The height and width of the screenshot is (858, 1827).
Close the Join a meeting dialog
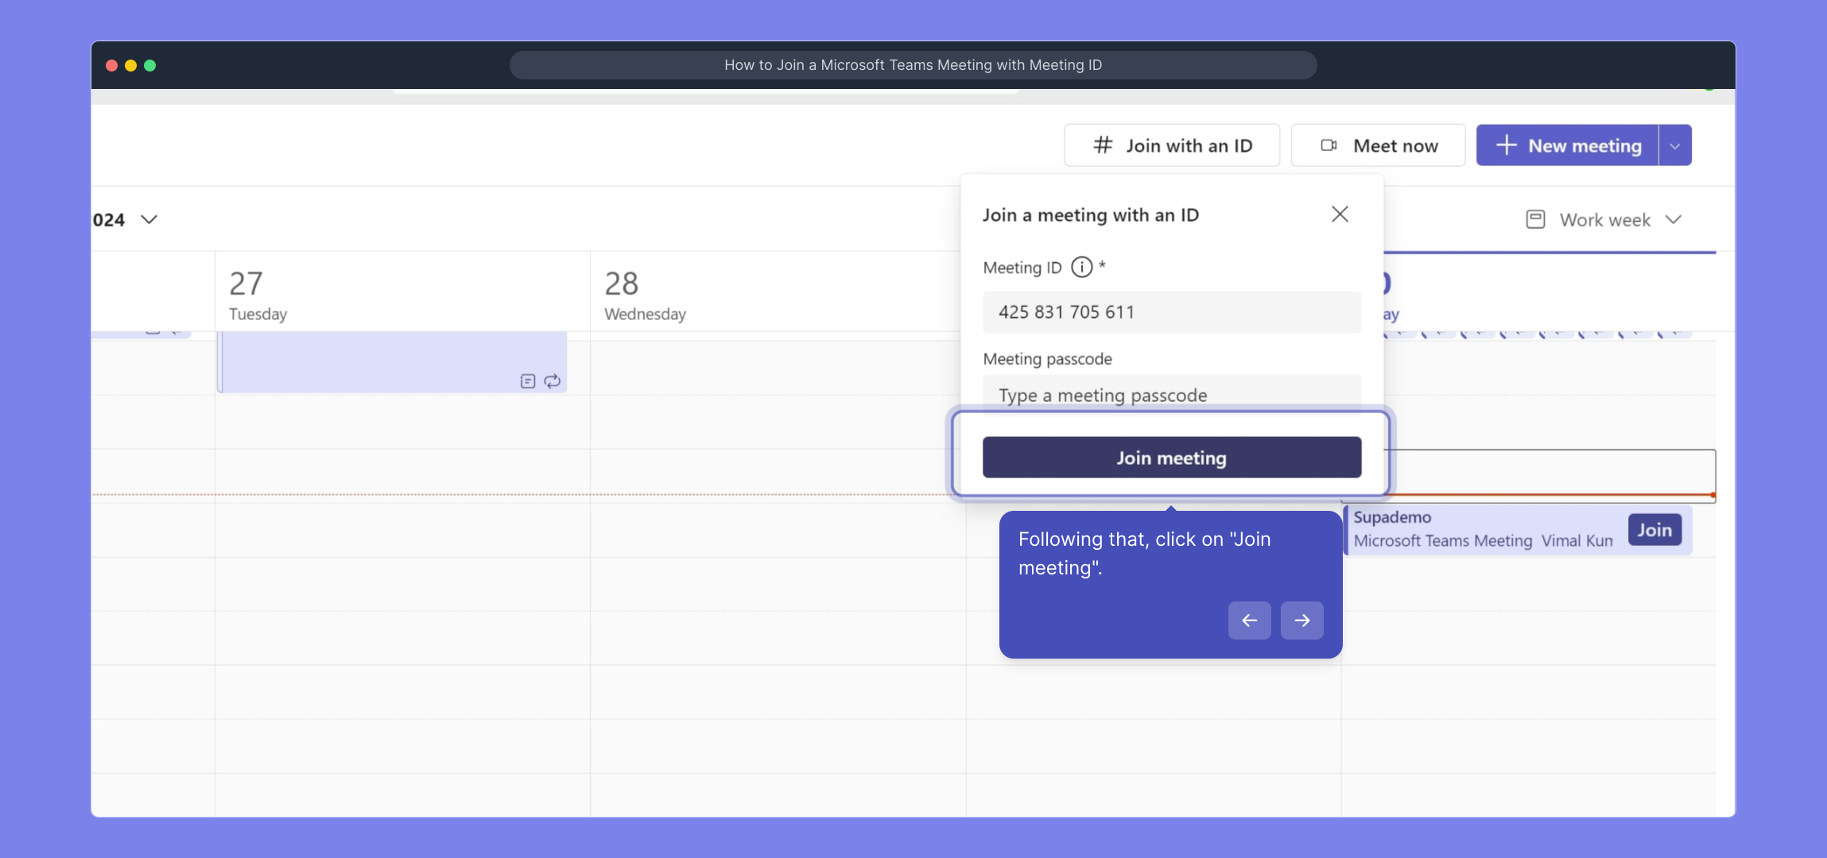click(1340, 214)
